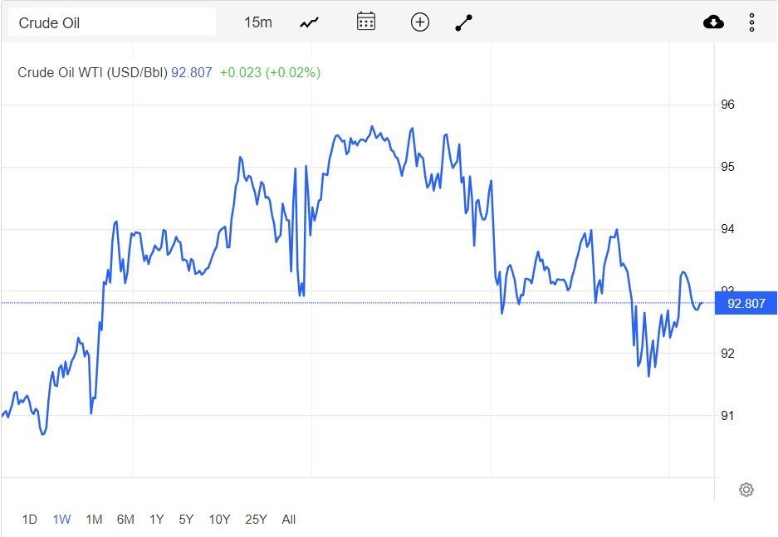Show the 6M time range

pos(125,520)
